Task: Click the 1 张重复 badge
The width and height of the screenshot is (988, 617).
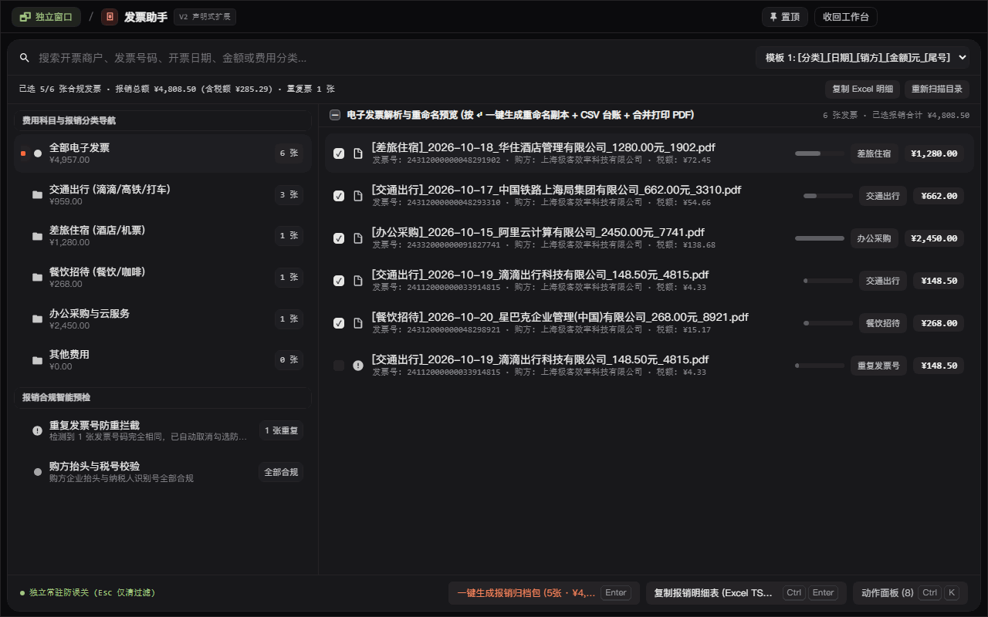Action: click(281, 430)
